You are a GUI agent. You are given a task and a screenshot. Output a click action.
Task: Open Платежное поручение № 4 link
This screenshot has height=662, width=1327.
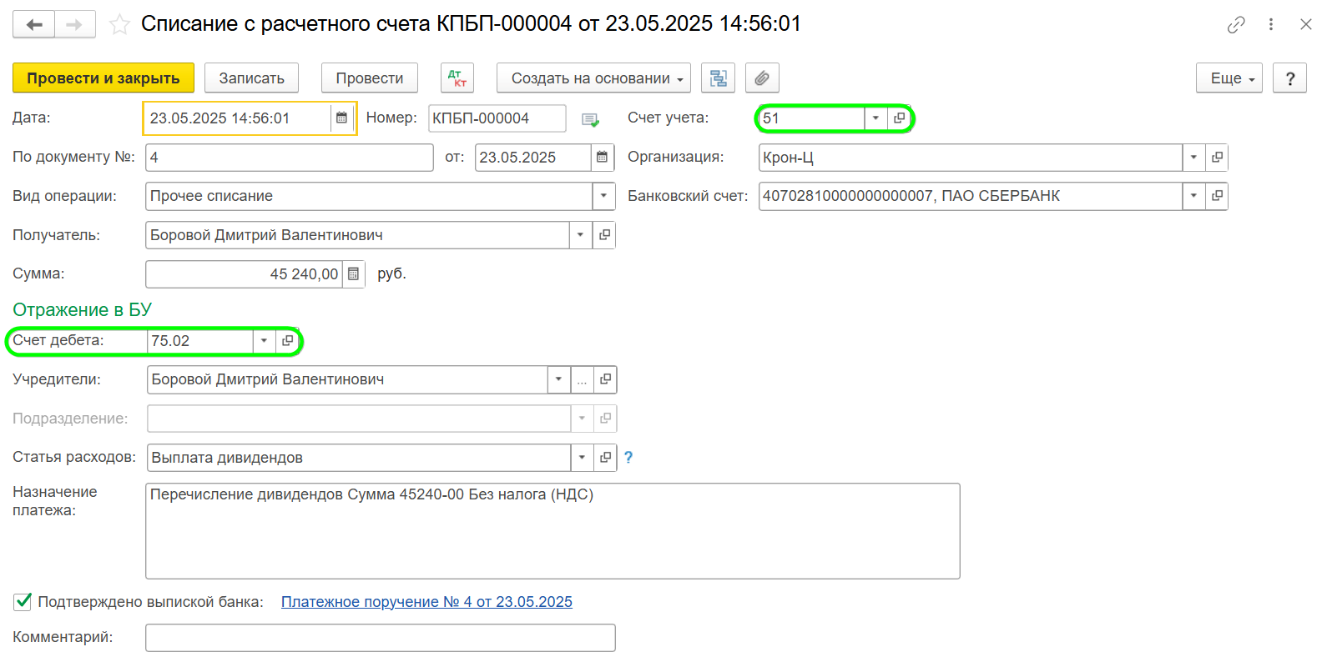tap(426, 602)
